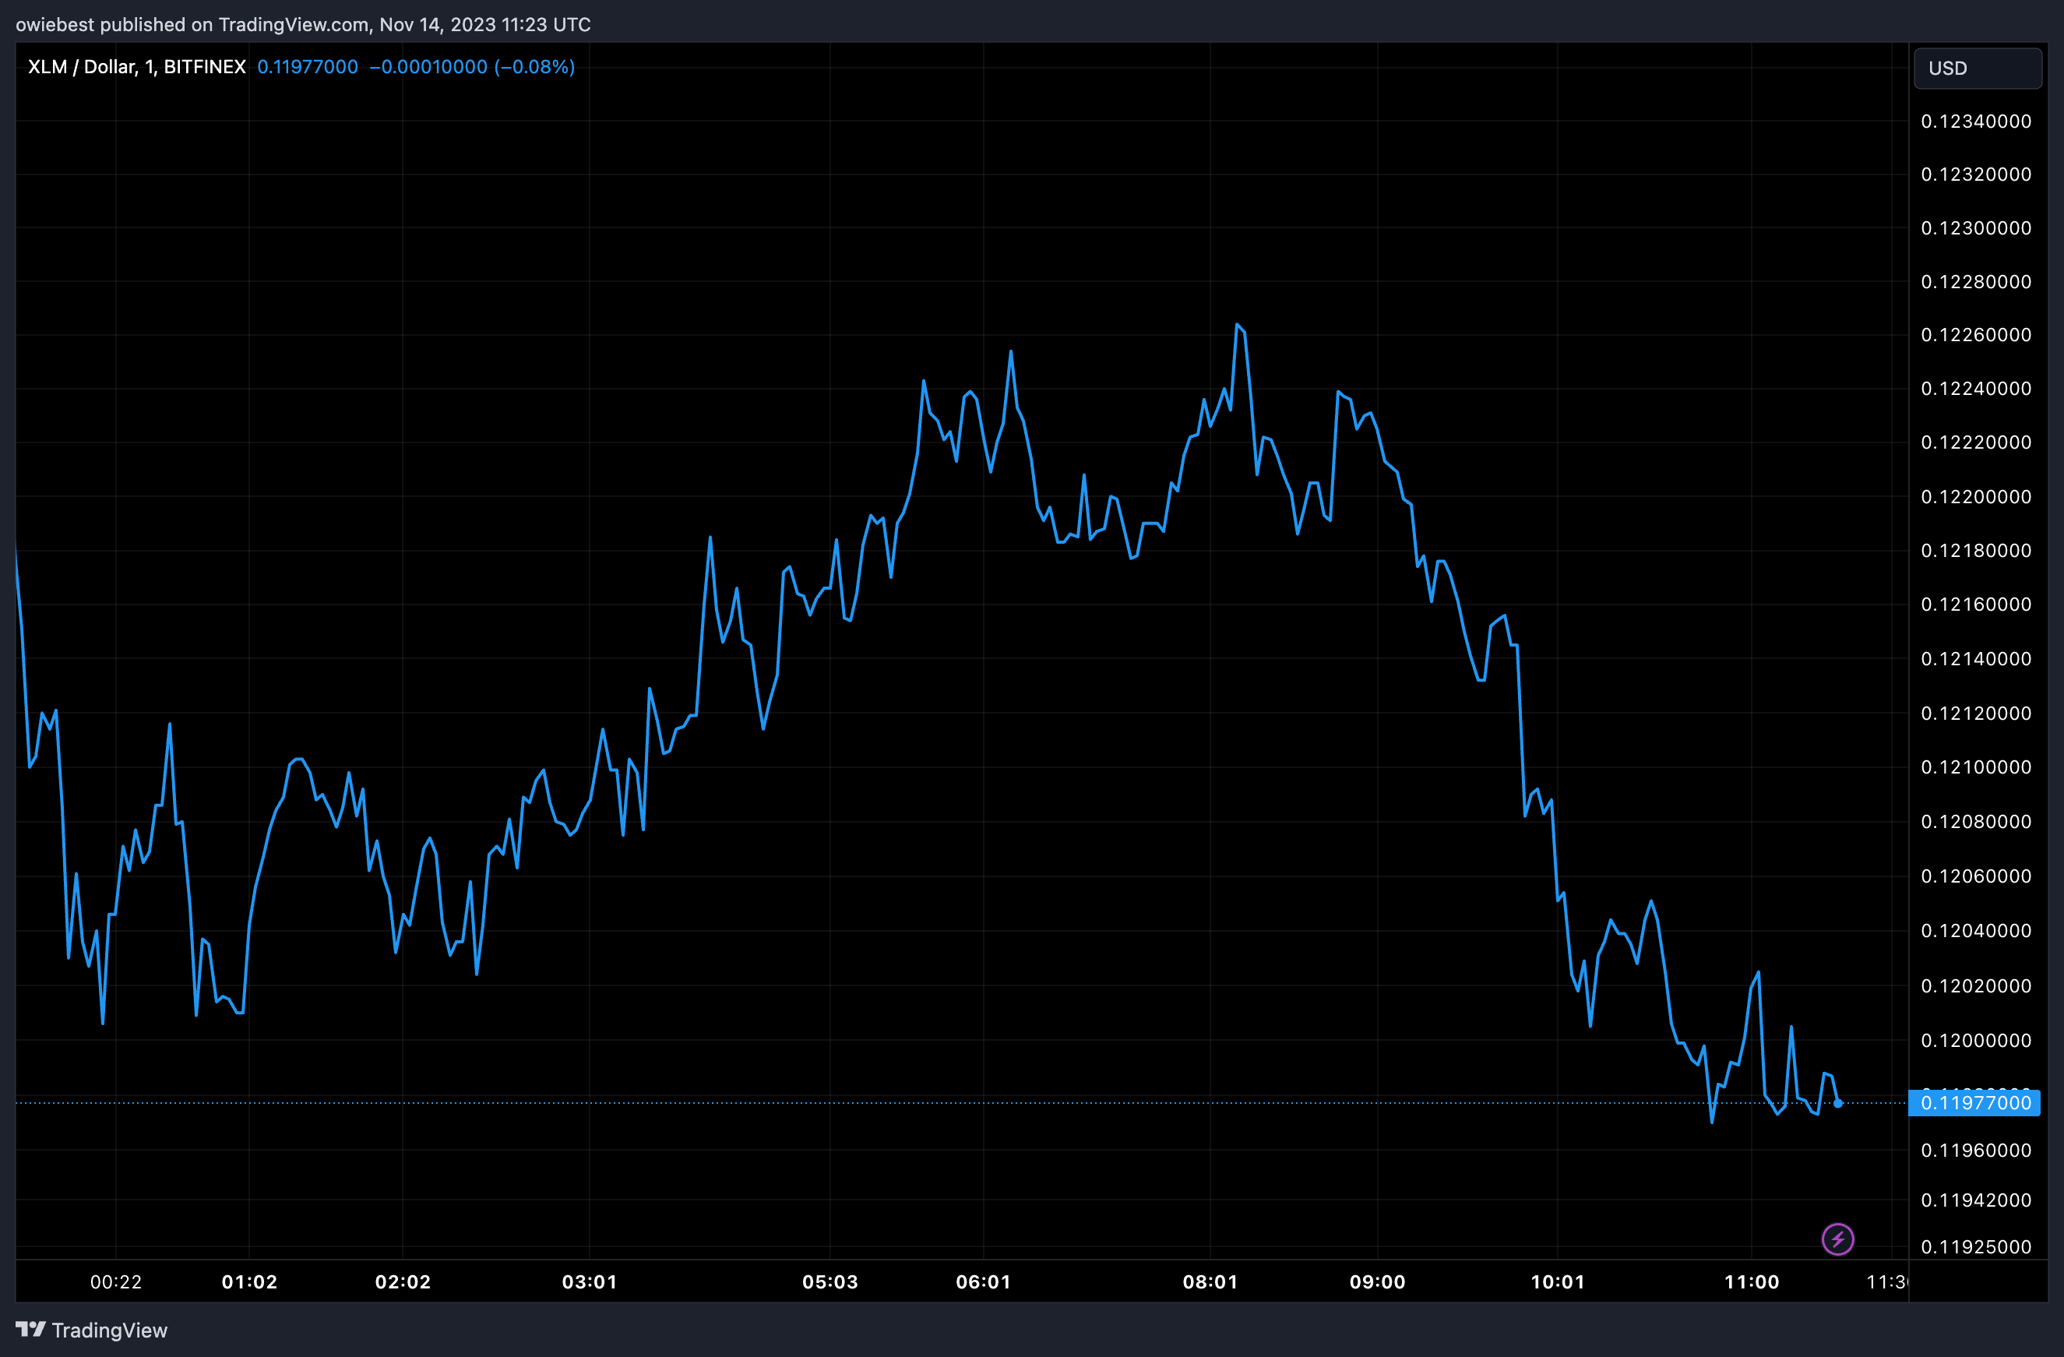
Task: Click the 0.12060000 price axis label
Action: coord(1977,876)
